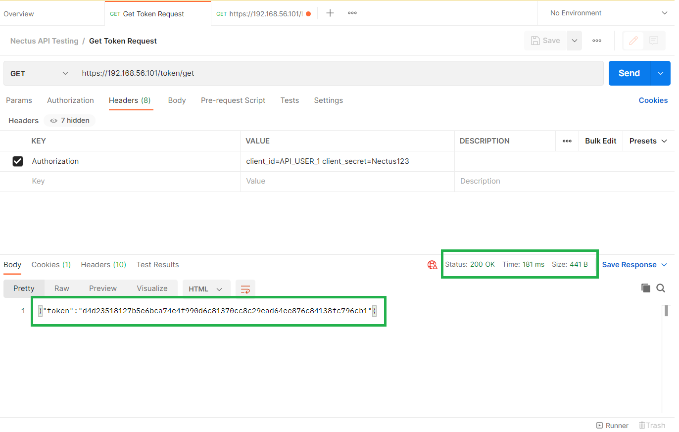This screenshot has width=679, height=432.
Task: Open the request Body tab
Action: coord(177,100)
